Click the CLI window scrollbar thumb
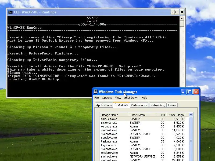Image resolution: width=215 pixels, height=161 pixels. point(182,24)
